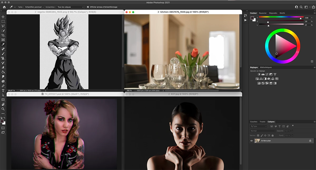Image resolution: width=316 pixels, height=170 pixels.
Task: Toggle Quick Mask mode icon
Action: point(3,128)
